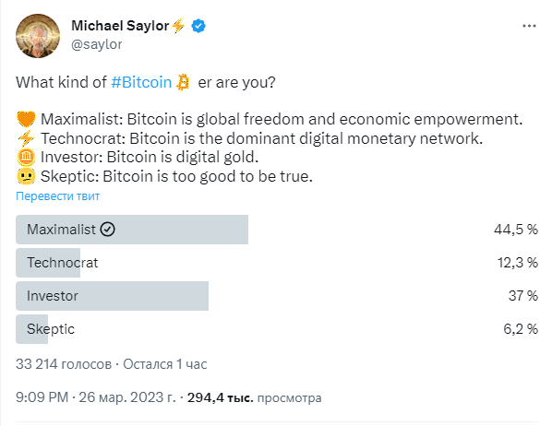The width and height of the screenshot is (552, 426).
Task: Click the bank Investor emoji
Action: click(26, 157)
